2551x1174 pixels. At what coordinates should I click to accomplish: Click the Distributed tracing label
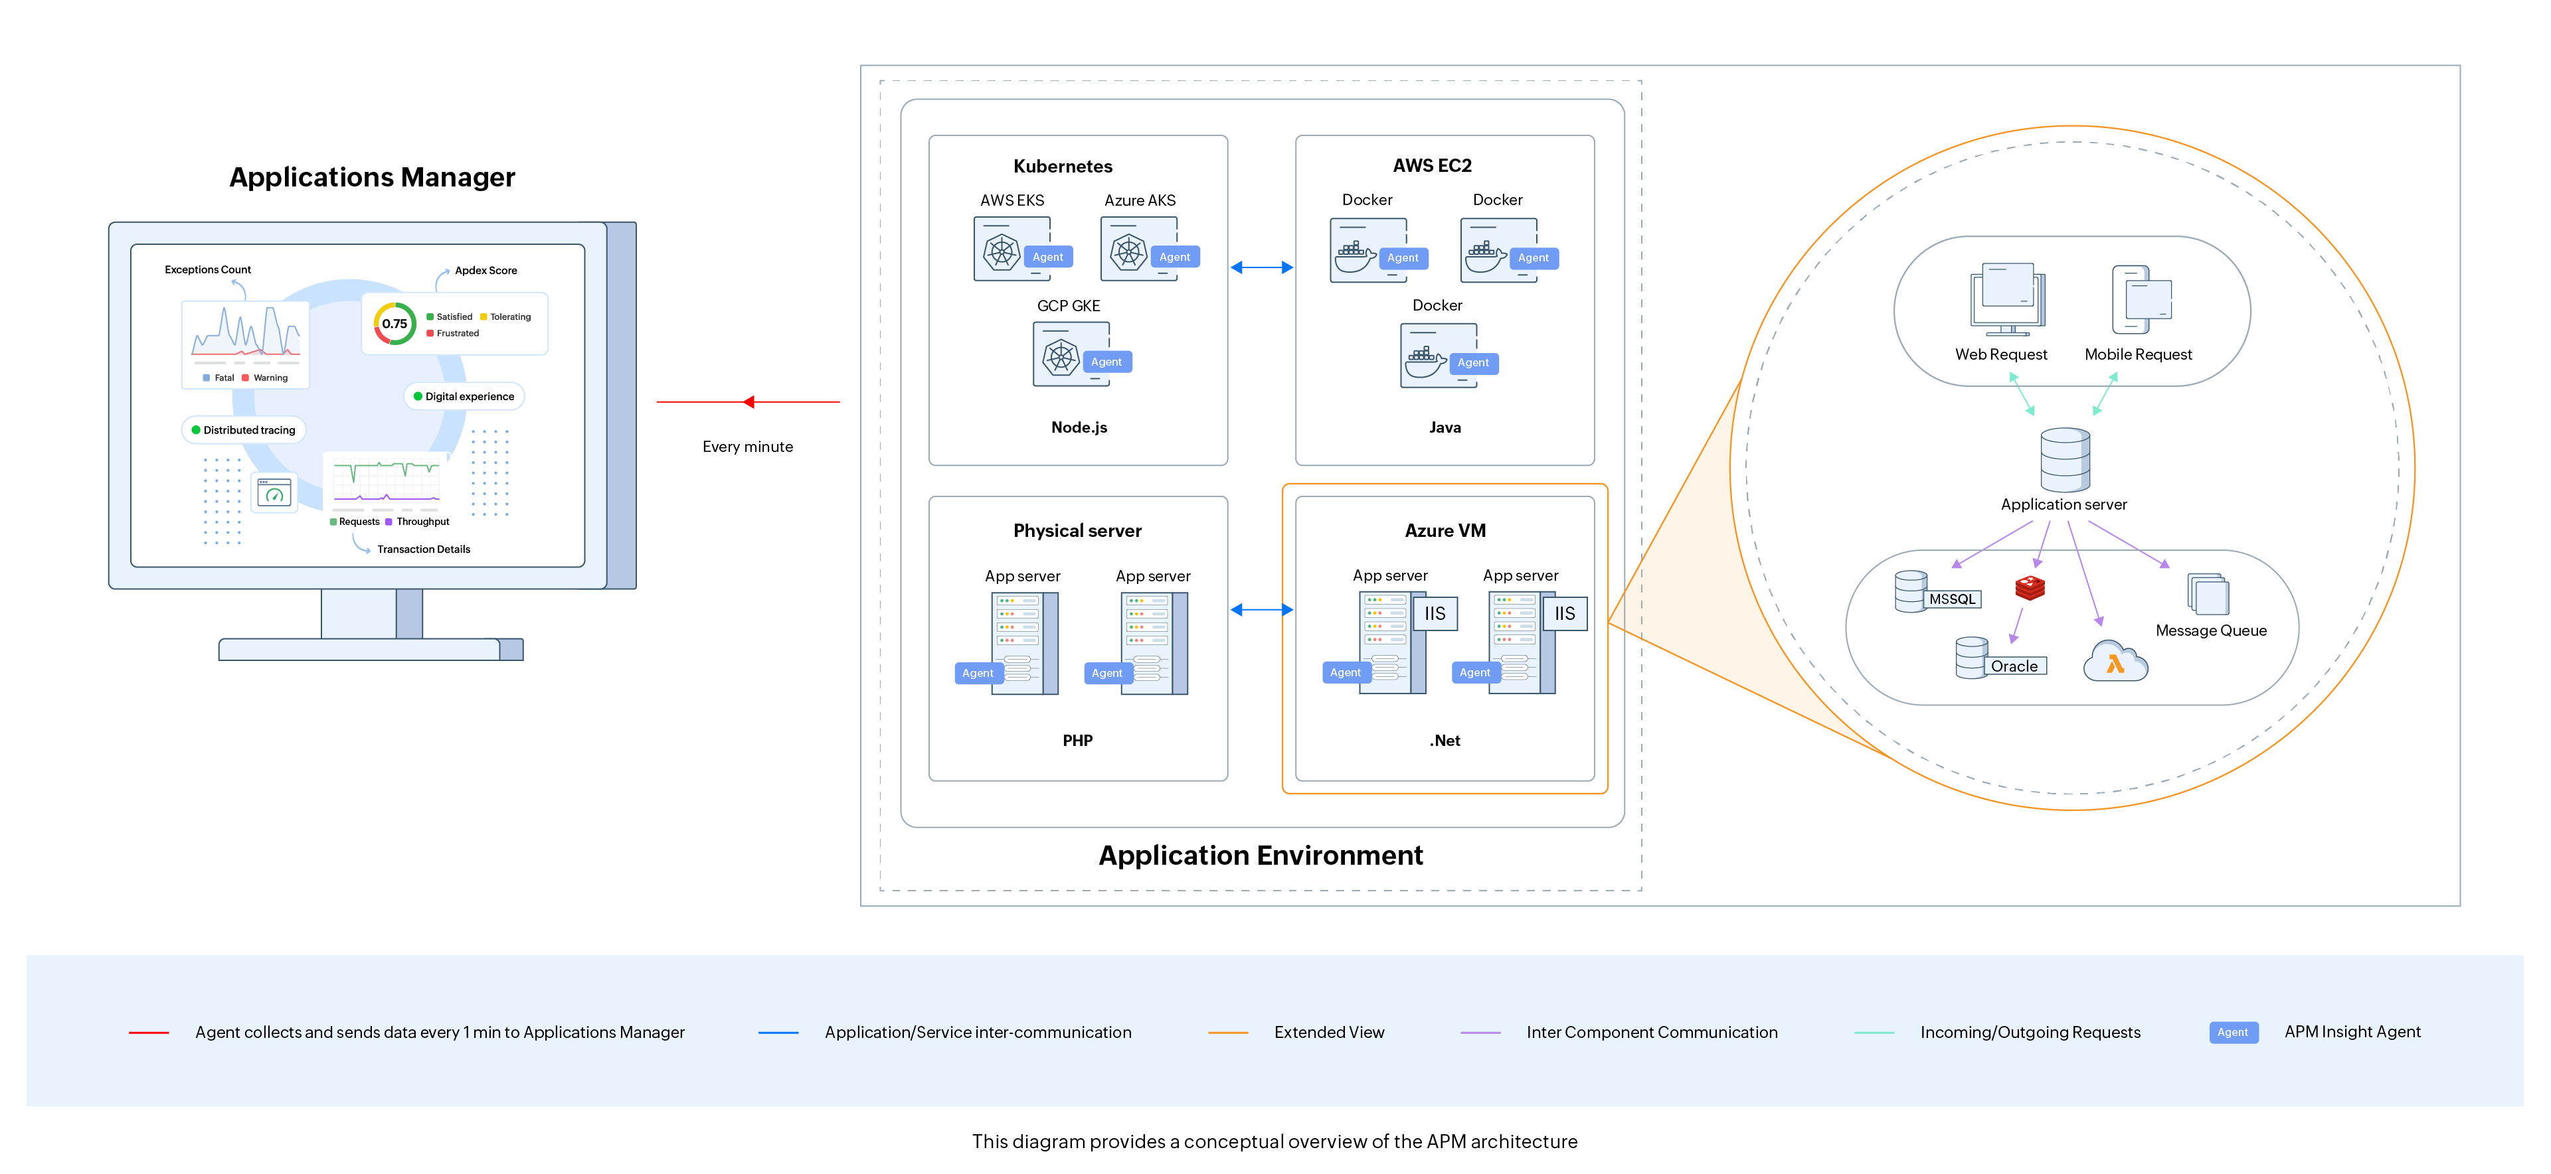[x=244, y=429]
